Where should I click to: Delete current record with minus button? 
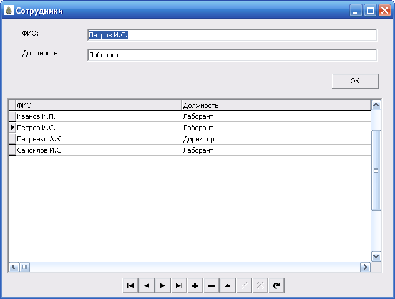(211, 285)
